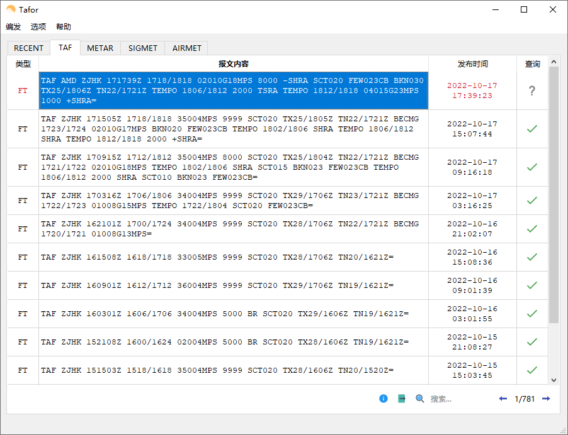
Task: Click the green check for TAF ZJHK 160301Z
Action: [531, 314]
